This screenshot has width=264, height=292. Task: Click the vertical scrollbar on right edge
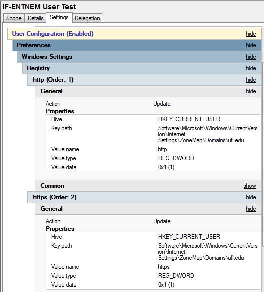[263, 155]
